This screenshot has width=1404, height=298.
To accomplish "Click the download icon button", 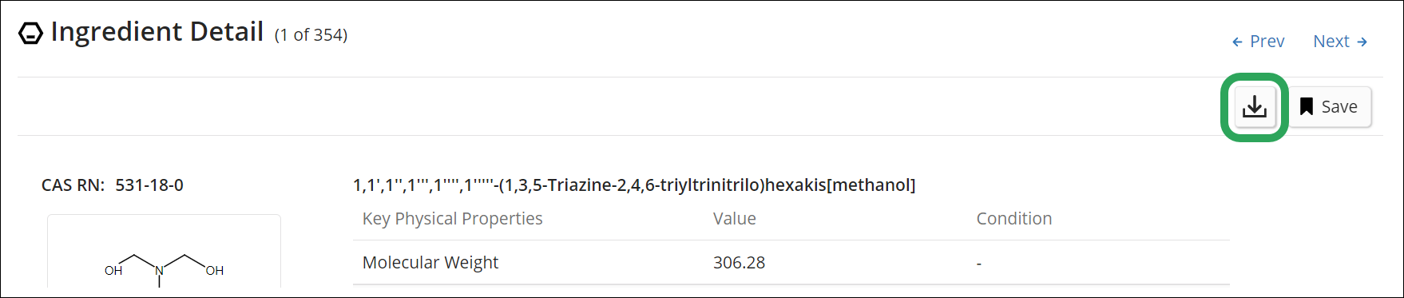I will coord(1255,107).
